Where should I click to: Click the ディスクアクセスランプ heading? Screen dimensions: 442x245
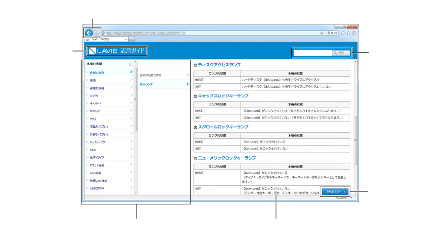coord(220,65)
